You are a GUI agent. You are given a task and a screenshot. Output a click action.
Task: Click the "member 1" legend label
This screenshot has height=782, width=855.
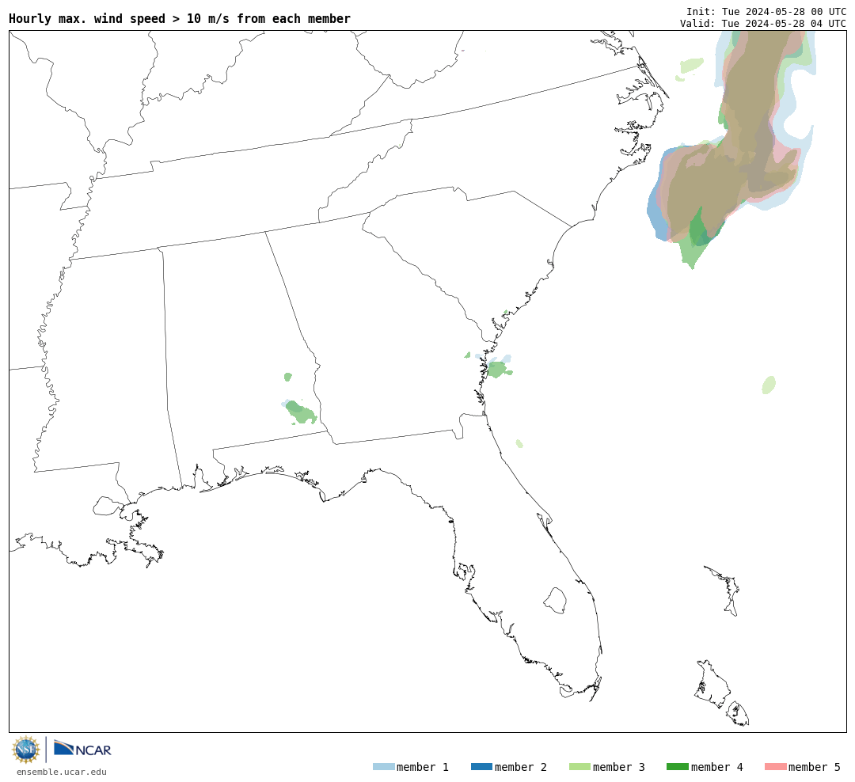(x=423, y=767)
